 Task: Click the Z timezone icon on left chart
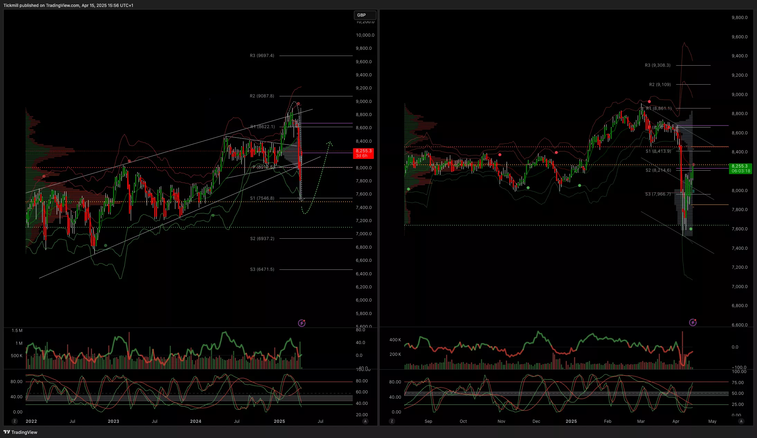tap(15, 421)
